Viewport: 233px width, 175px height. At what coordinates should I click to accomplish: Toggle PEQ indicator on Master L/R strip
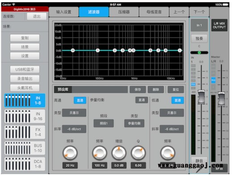click(x=213, y=80)
